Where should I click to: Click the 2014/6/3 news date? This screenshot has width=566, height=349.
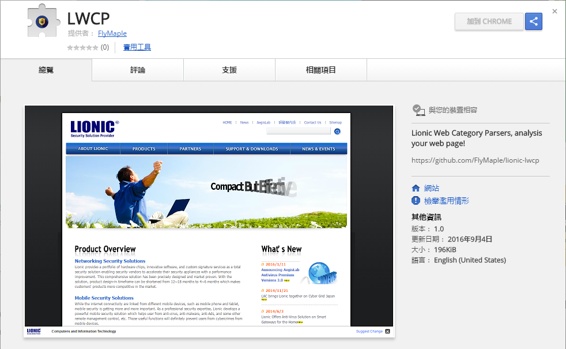[275, 311]
